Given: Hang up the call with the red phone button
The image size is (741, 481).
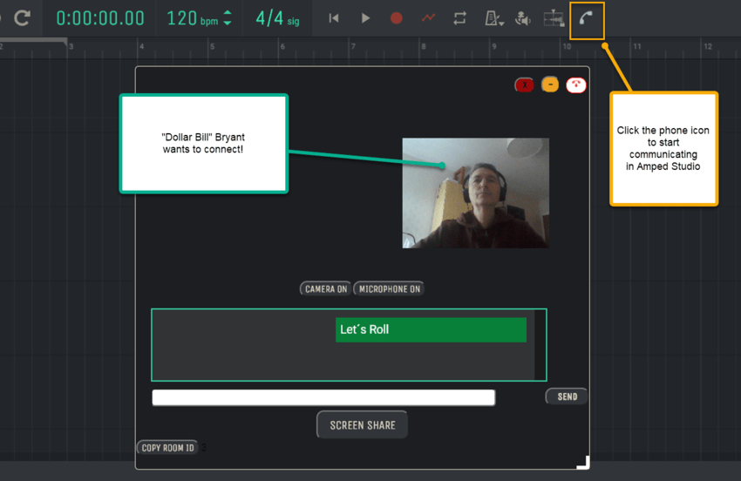Looking at the screenshot, I should click(576, 85).
